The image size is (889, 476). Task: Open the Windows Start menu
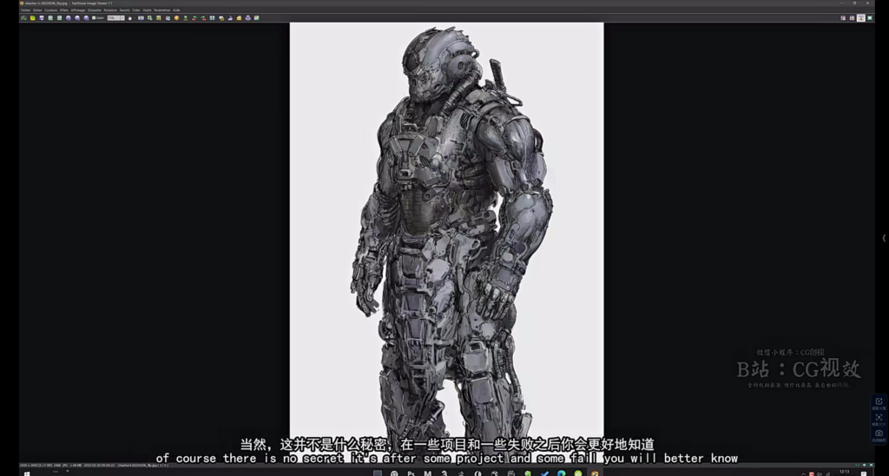pos(27,473)
